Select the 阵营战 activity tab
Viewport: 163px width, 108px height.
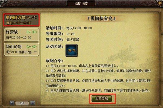pyautogui.click(x=22, y=35)
